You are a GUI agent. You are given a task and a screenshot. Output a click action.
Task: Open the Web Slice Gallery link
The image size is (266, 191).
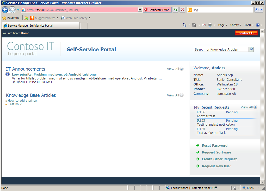pos(76,18)
